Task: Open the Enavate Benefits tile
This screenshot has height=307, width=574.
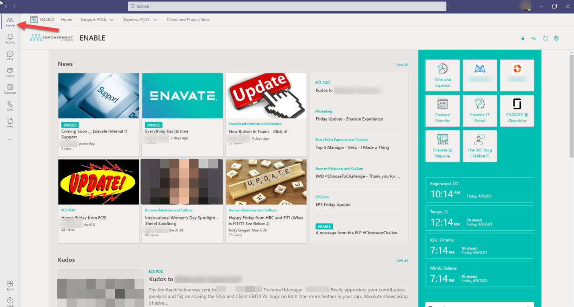Action: (442, 111)
